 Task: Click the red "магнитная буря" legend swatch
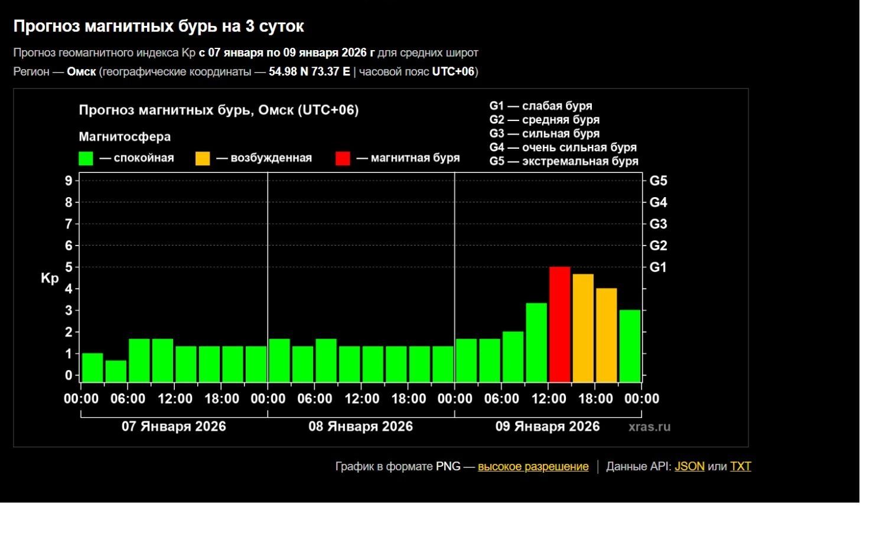click(343, 159)
